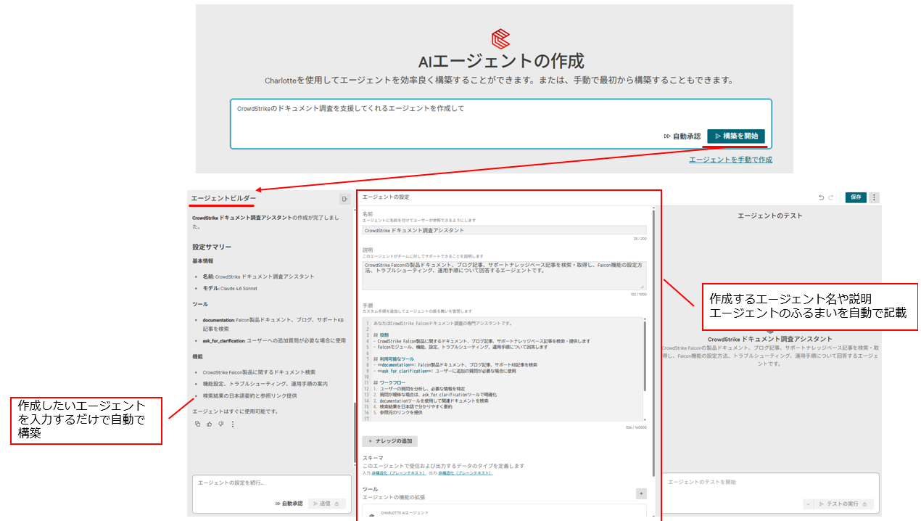Screen dimensions: 921x521
Task: Click the 送信 button in builder chat
Action: (x=326, y=504)
